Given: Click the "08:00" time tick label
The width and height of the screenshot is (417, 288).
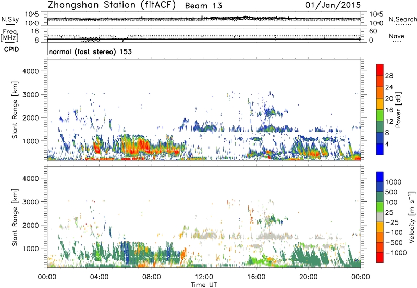Looking at the screenshot, I should (152, 277).
